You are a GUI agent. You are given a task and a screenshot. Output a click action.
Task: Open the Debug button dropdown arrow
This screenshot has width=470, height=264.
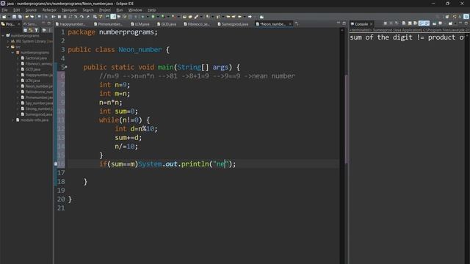147,17
